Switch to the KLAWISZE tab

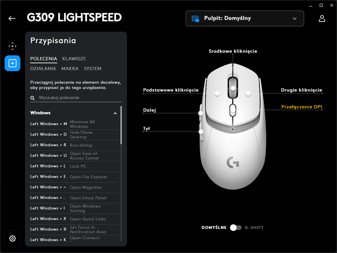pyautogui.click(x=74, y=59)
